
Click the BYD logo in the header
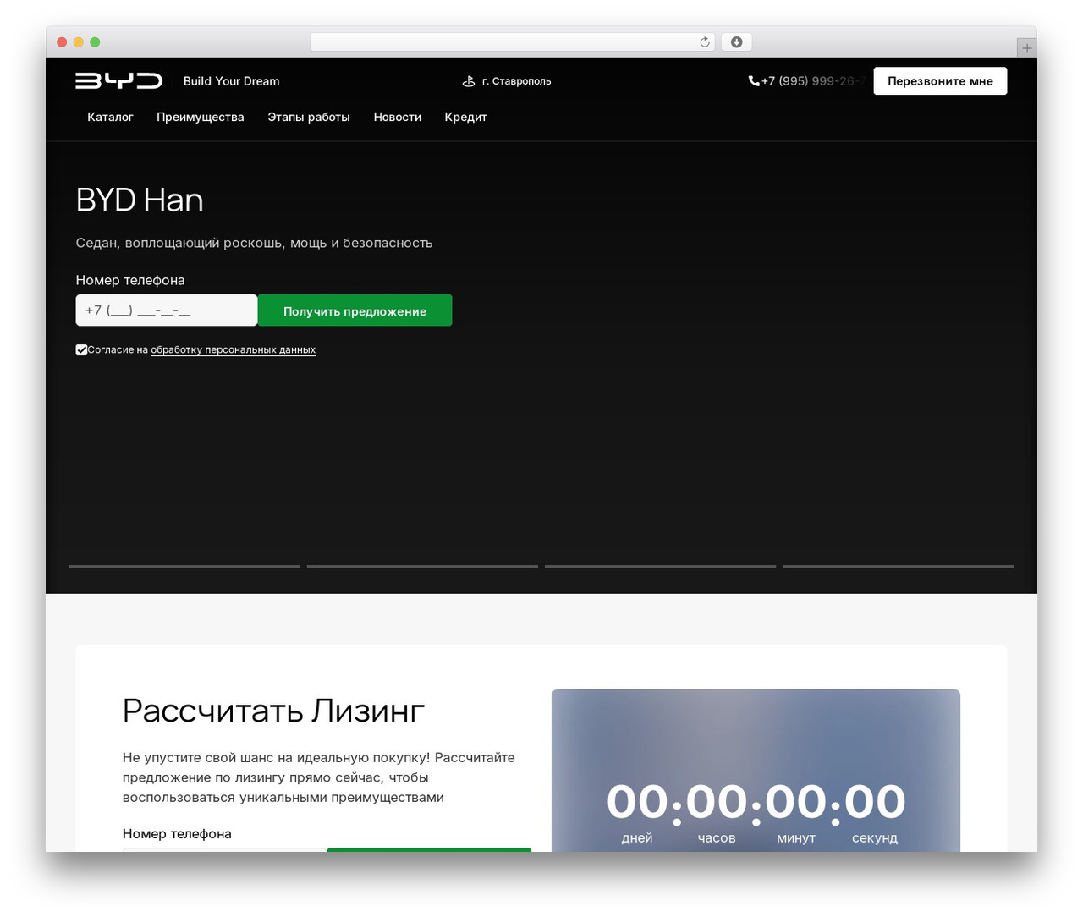(118, 80)
